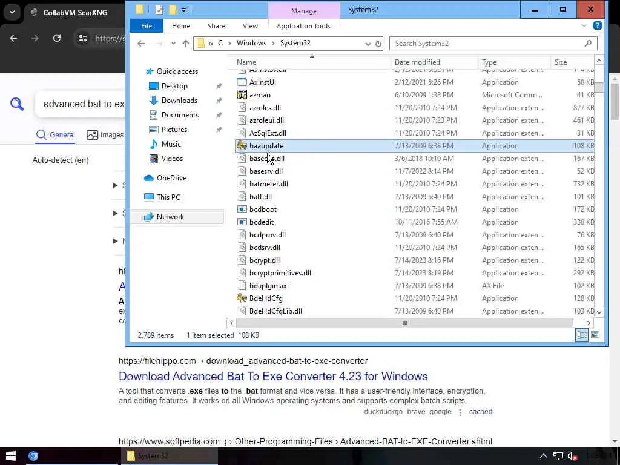The height and width of the screenshot is (465, 620).
Task: Open Pictures in the navigation pane
Action: click(174, 130)
